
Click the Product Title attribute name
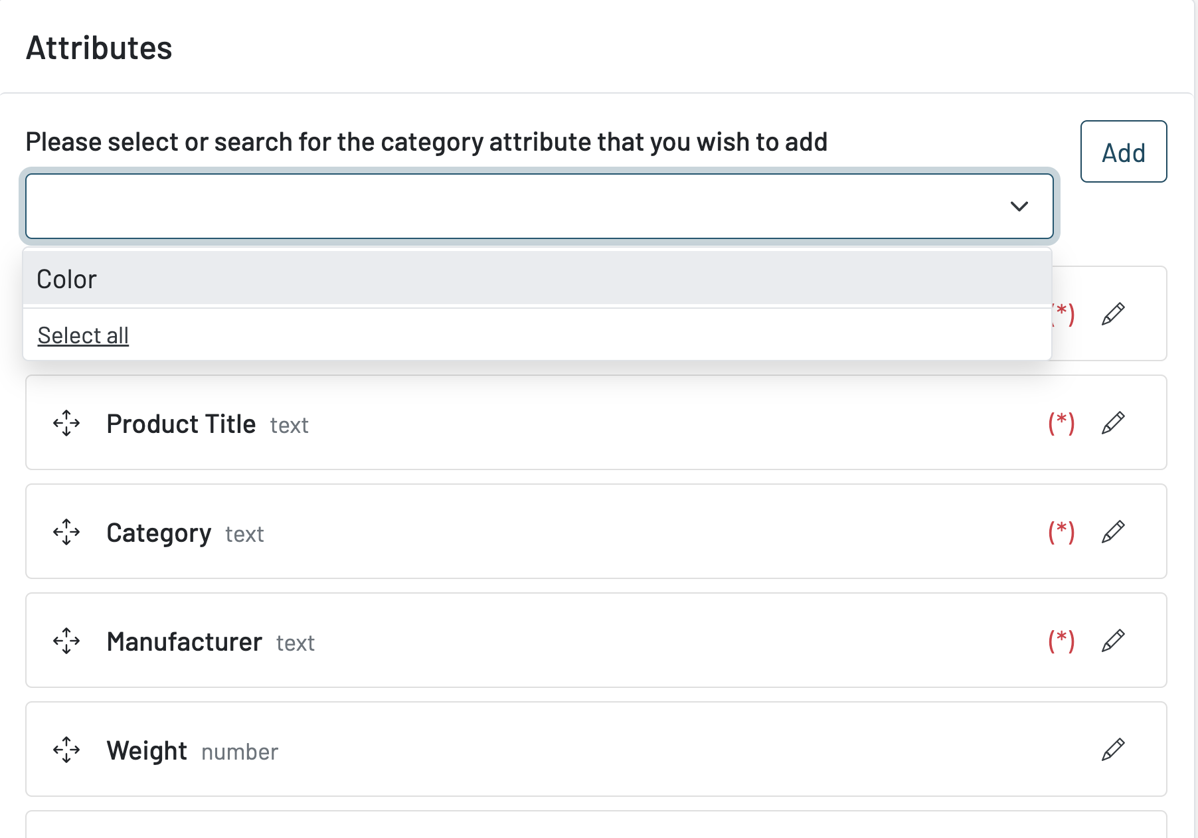(x=181, y=424)
